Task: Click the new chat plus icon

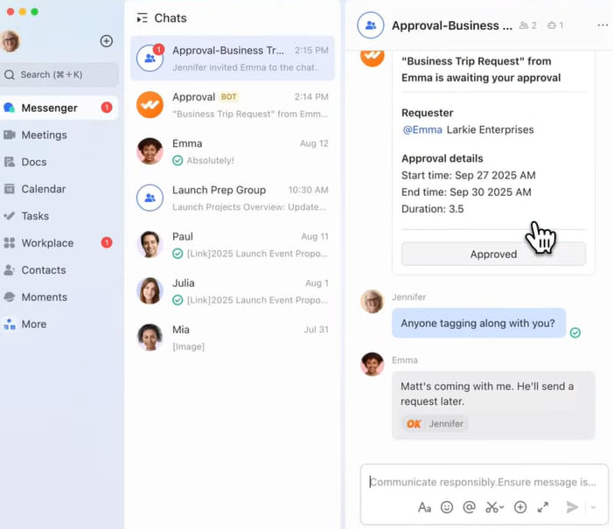Action: (x=107, y=41)
